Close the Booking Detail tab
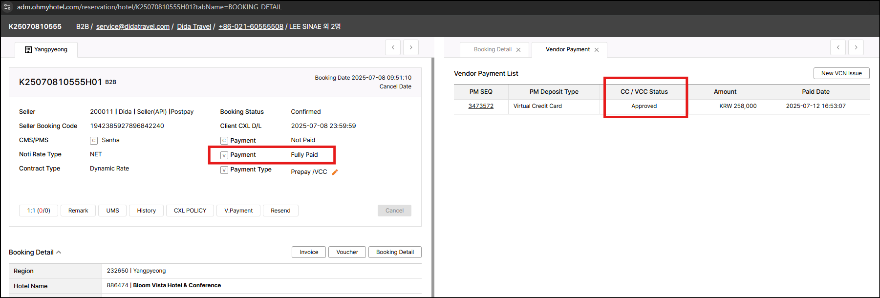 click(x=518, y=50)
